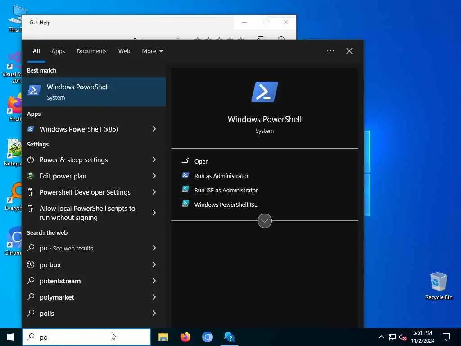The height and width of the screenshot is (346, 461).
Task: Expand Power & sleep settings chevron
Action: click(x=154, y=159)
